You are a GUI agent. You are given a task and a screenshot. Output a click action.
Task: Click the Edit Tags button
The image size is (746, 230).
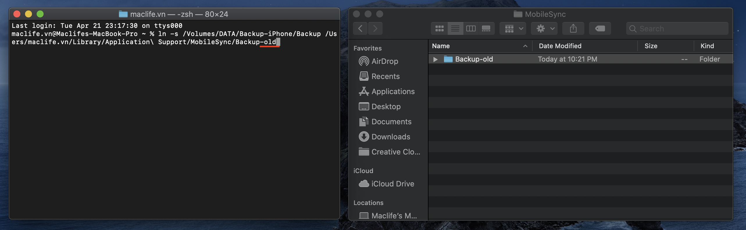[600, 28]
